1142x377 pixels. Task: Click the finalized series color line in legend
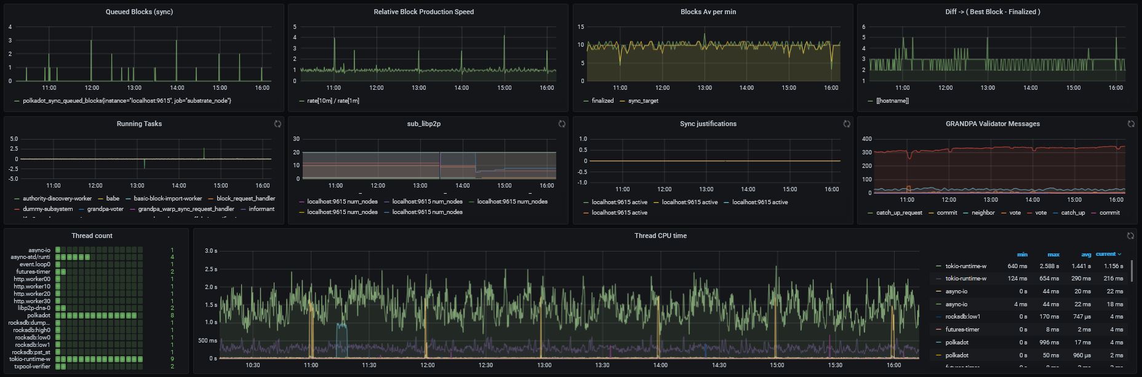[586, 101]
